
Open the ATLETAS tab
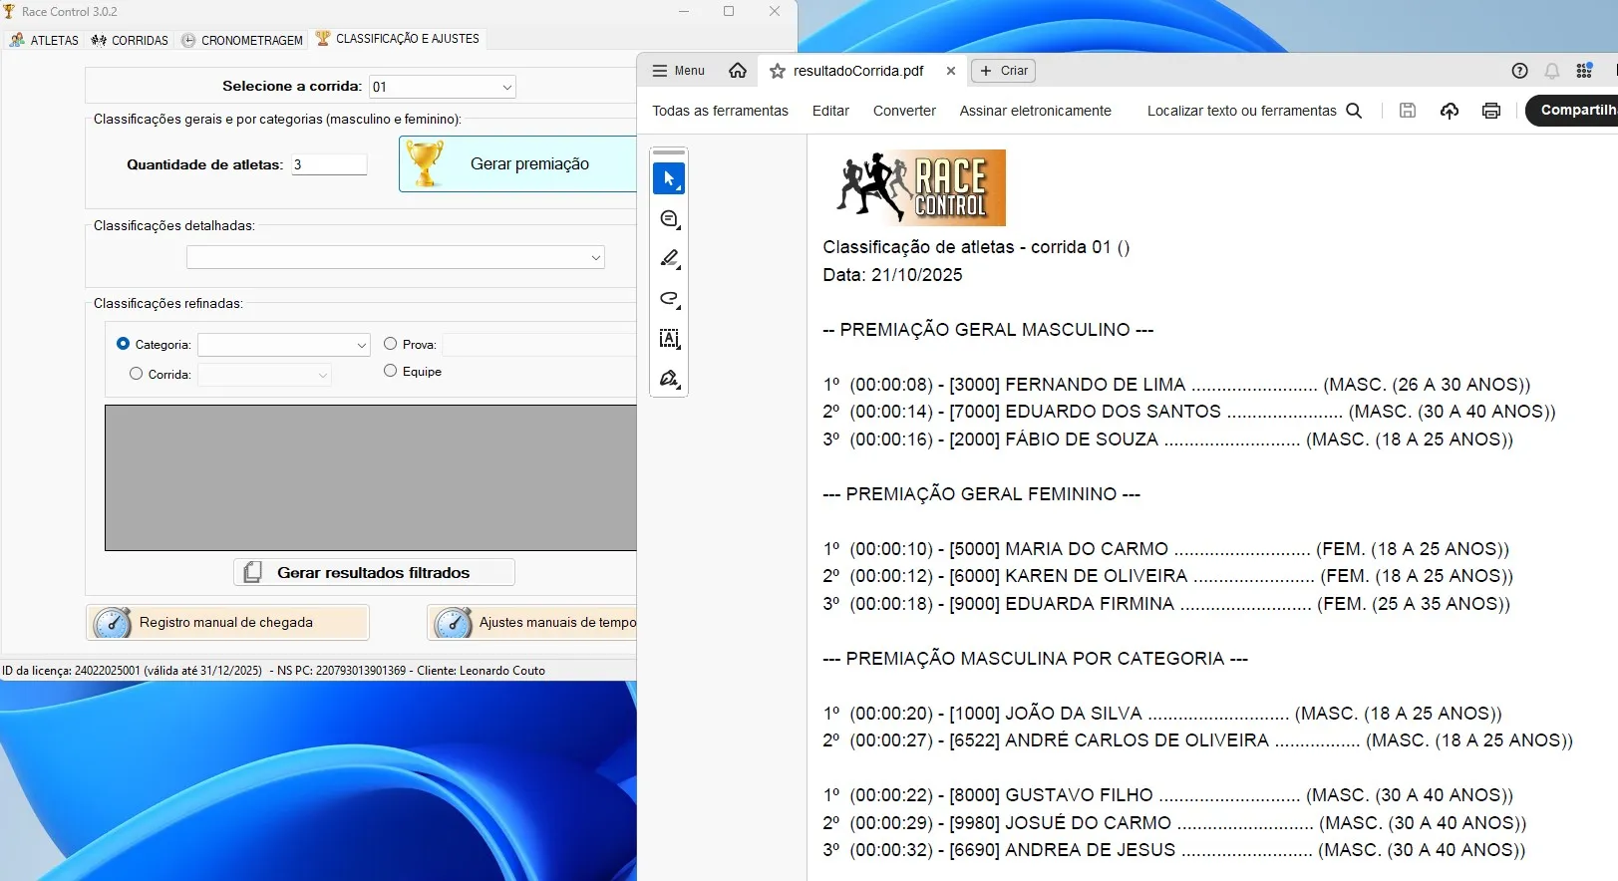point(44,40)
